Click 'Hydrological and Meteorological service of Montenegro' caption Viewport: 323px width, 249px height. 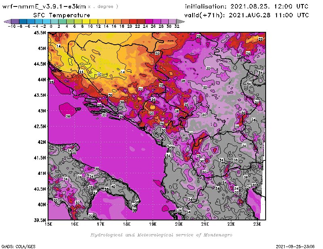tap(161, 235)
